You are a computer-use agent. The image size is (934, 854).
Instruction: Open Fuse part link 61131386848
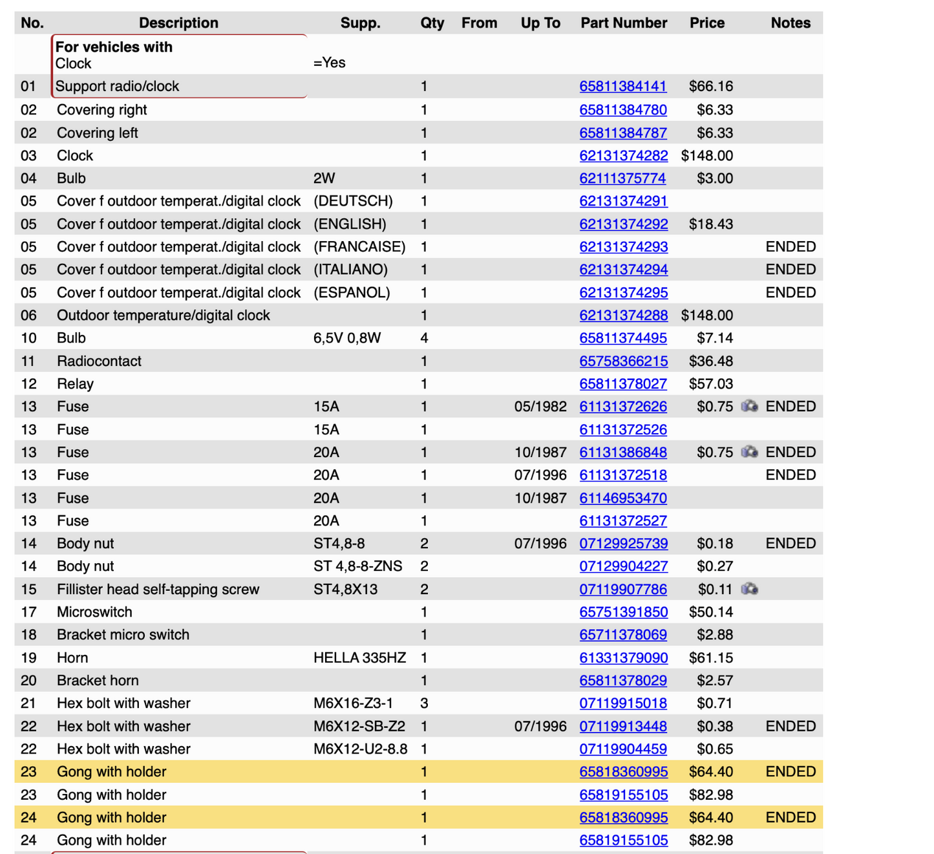(623, 453)
